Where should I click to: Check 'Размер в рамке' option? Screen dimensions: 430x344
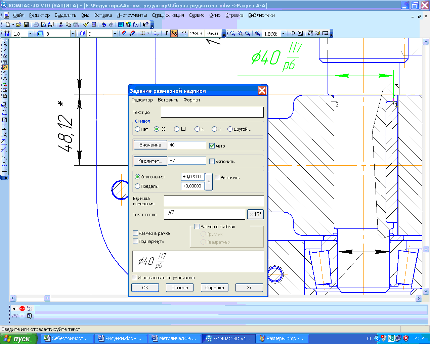pyautogui.click(x=136, y=233)
